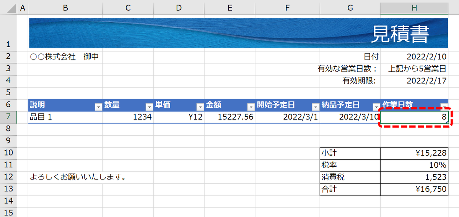
Task: Select the expiry date cell 2022/2/17
Action: (x=415, y=81)
